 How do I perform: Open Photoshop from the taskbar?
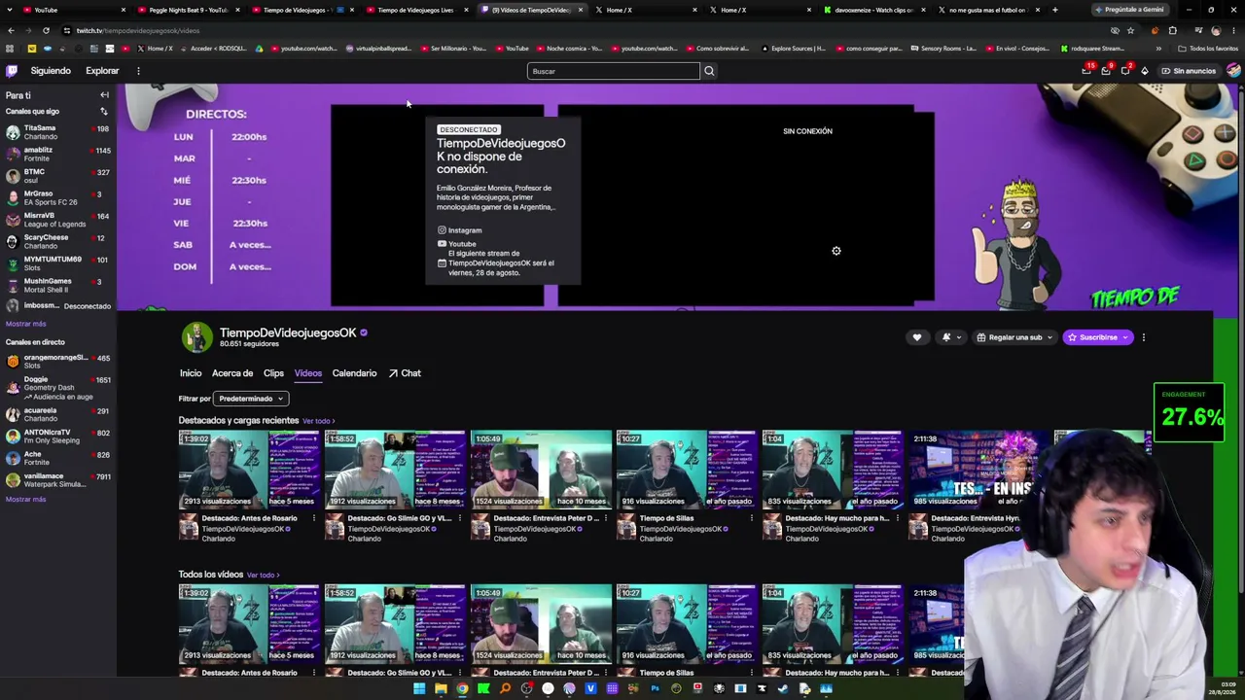point(655,689)
